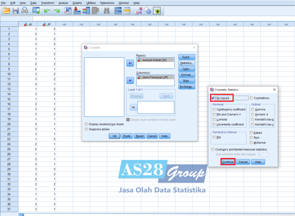Open the Transform menu
The image size is (295, 216).
(48, 3)
